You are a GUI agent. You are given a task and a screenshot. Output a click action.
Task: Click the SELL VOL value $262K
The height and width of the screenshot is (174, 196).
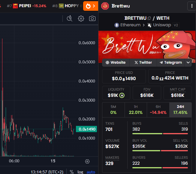pos(182,146)
